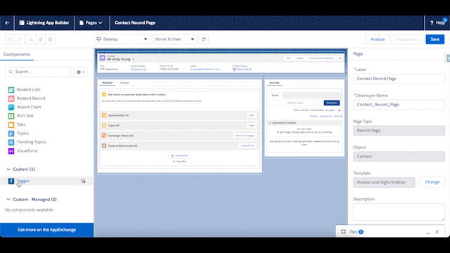The height and width of the screenshot is (253, 450).
Task: Select the Report Chart component icon
Action: (x=11, y=108)
